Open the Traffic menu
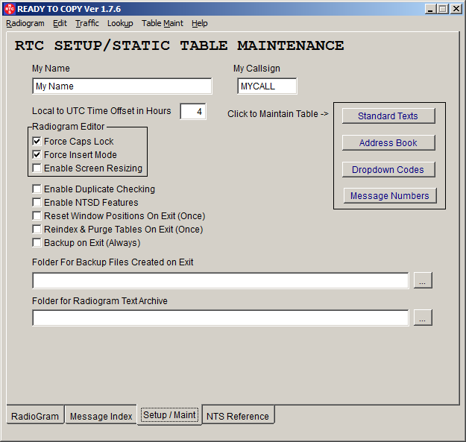The width and height of the screenshot is (466, 442). pyautogui.click(x=87, y=23)
